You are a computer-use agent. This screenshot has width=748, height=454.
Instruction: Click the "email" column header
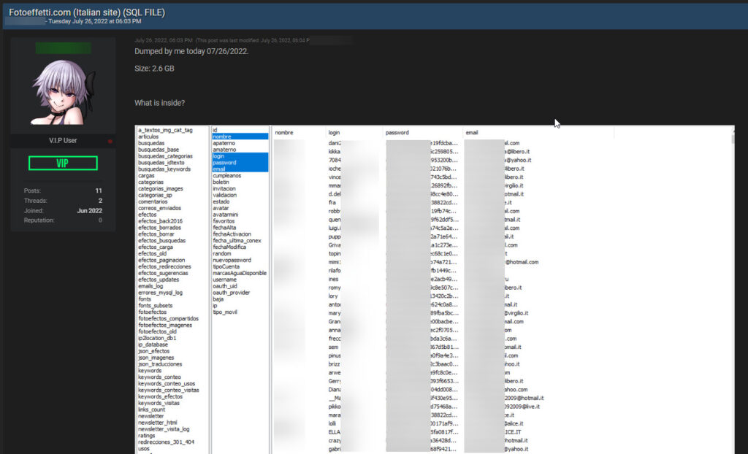point(472,133)
